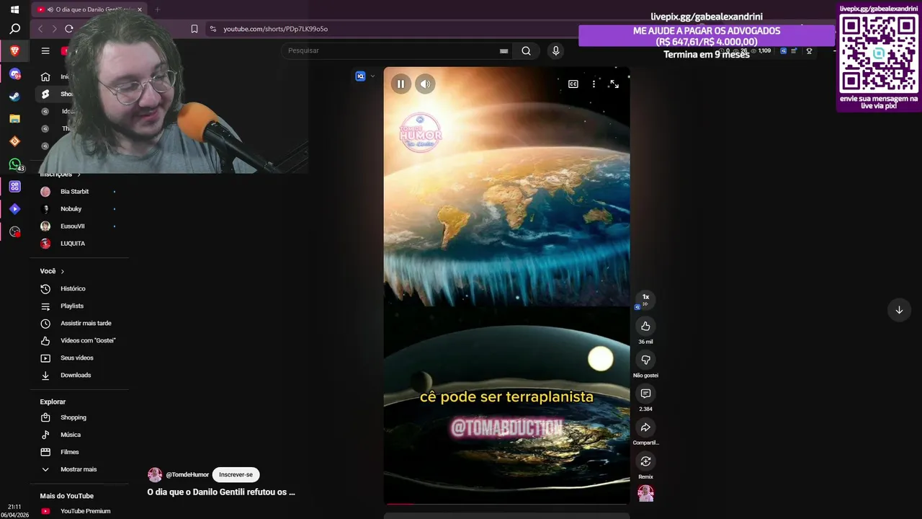Mute the Short's volume

(x=426, y=84)
